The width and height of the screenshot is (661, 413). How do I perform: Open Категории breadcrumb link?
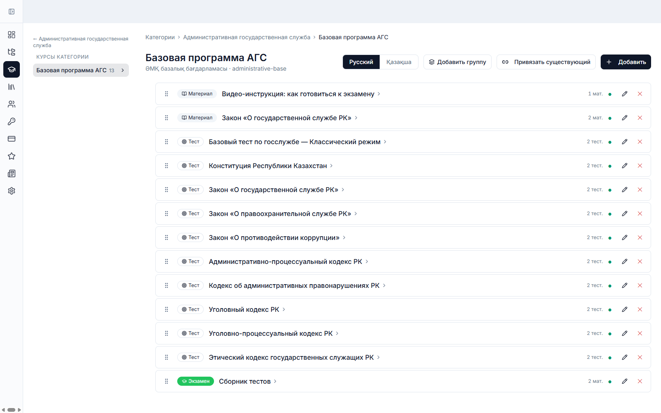click(x=160, y=37)
